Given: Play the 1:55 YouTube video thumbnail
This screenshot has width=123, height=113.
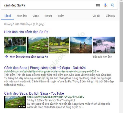Looking at the screenshot, I should click(x=15, y=102).
